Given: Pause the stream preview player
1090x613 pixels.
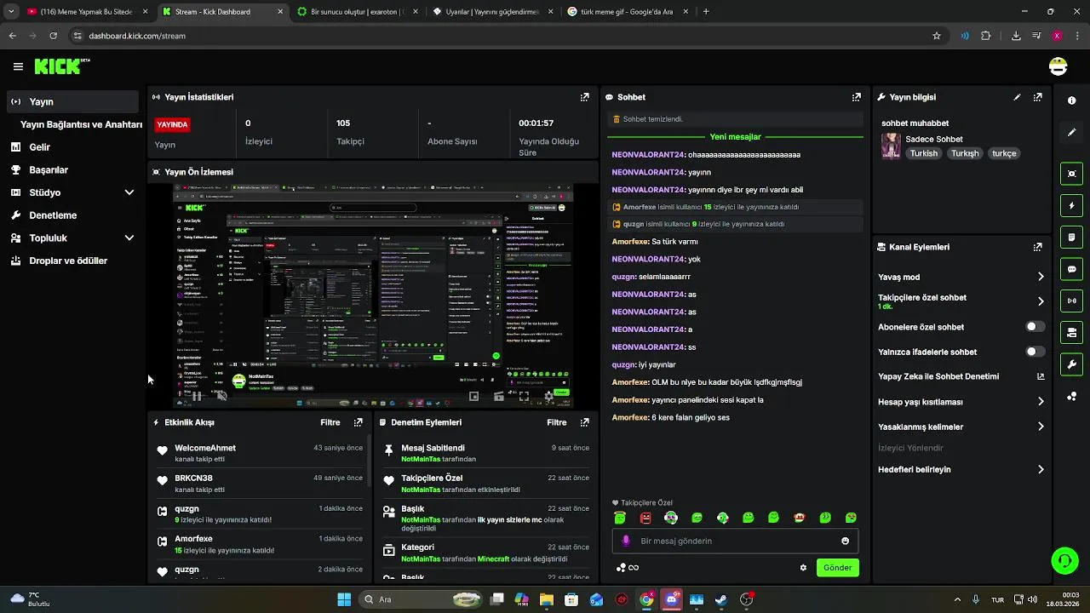Looking at the screenshot, I should pos(197,396).
